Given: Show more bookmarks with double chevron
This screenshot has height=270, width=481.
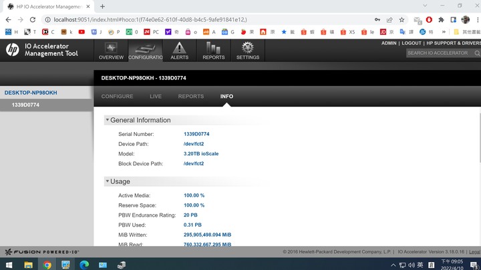Looking at the screenshot, I should (444, 32).
